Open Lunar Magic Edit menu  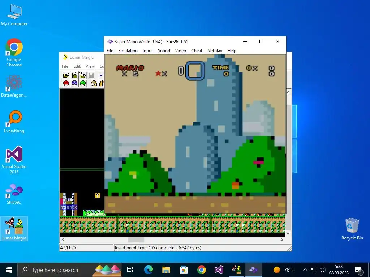[77, 66]
